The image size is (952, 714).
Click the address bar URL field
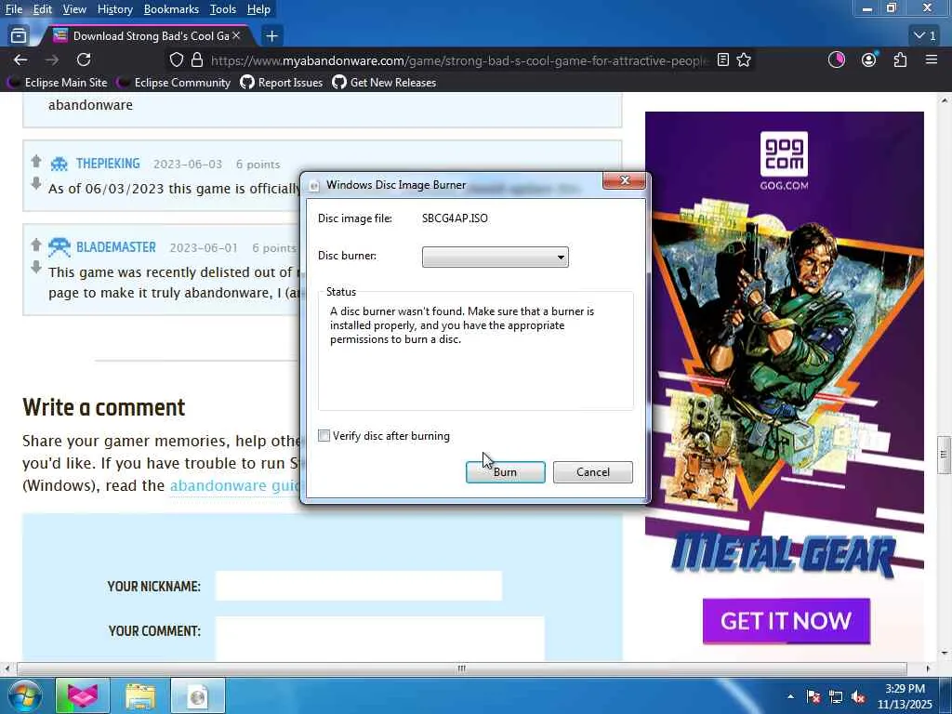[459, 60]
